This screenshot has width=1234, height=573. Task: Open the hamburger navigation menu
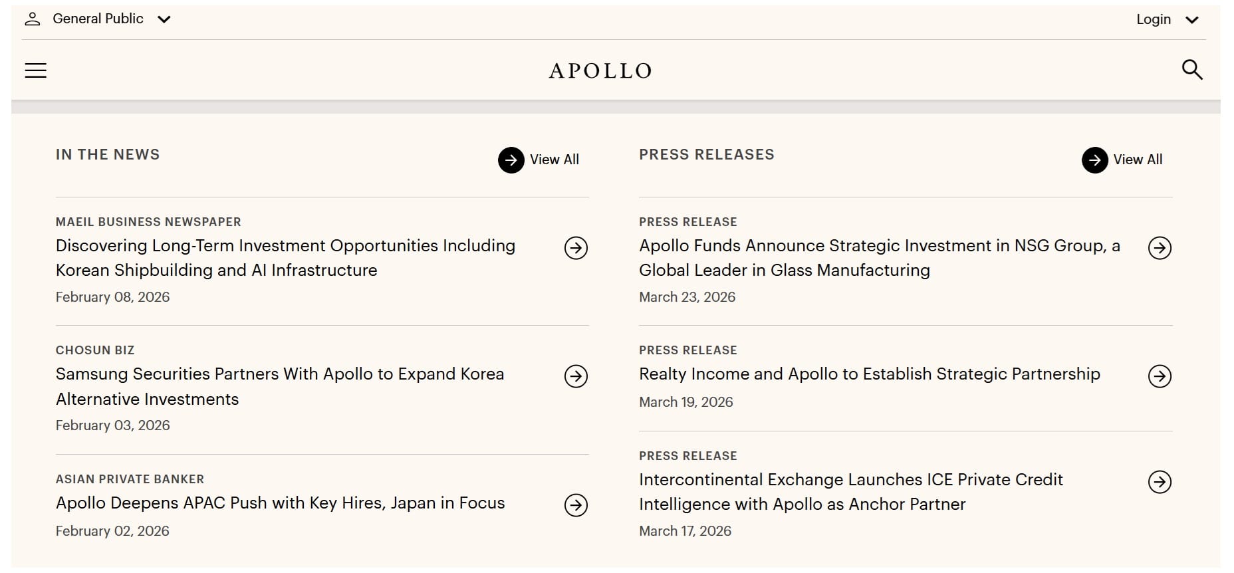click(x=35, y=70)
